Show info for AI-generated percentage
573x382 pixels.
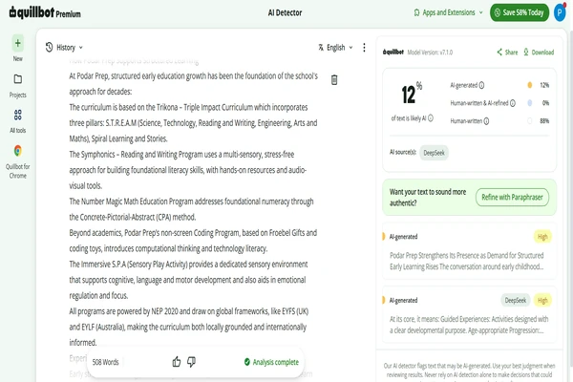point(481,85)
